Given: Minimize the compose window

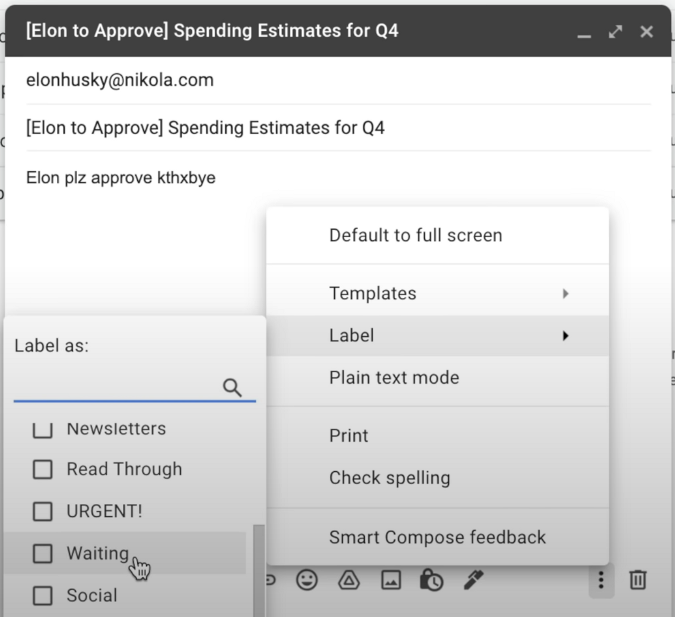Looking at the screenshot, I should [584, 36].
